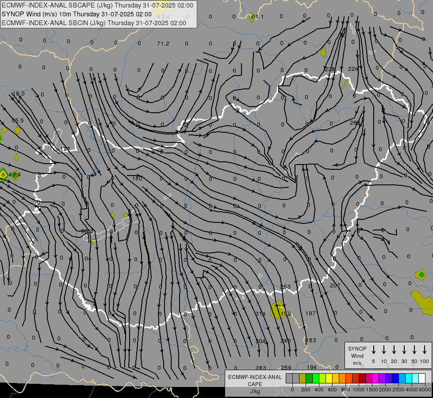Viewport: 433px width, 398px height.
Task: Click the wind arrow above 30 m/s
Action: (404, 349)
